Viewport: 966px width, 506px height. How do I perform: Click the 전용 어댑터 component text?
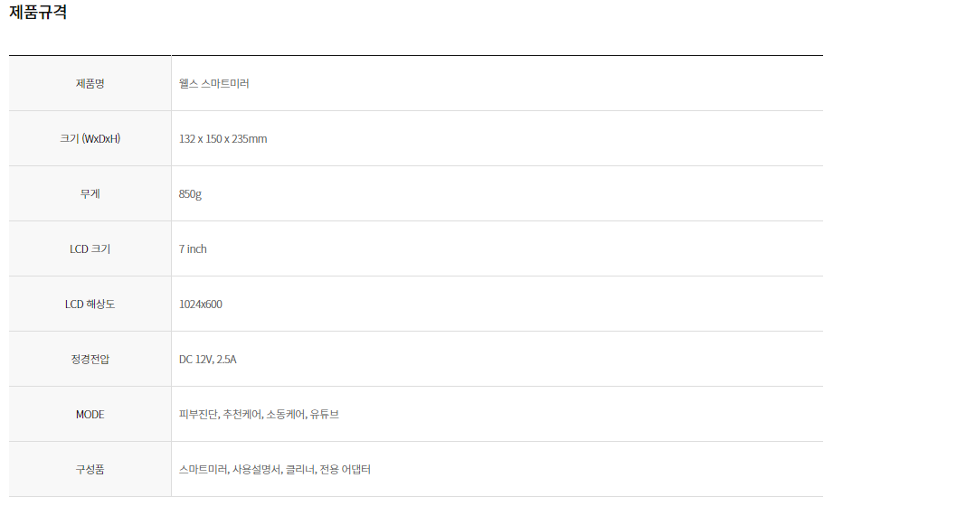(x=346, y=470)
